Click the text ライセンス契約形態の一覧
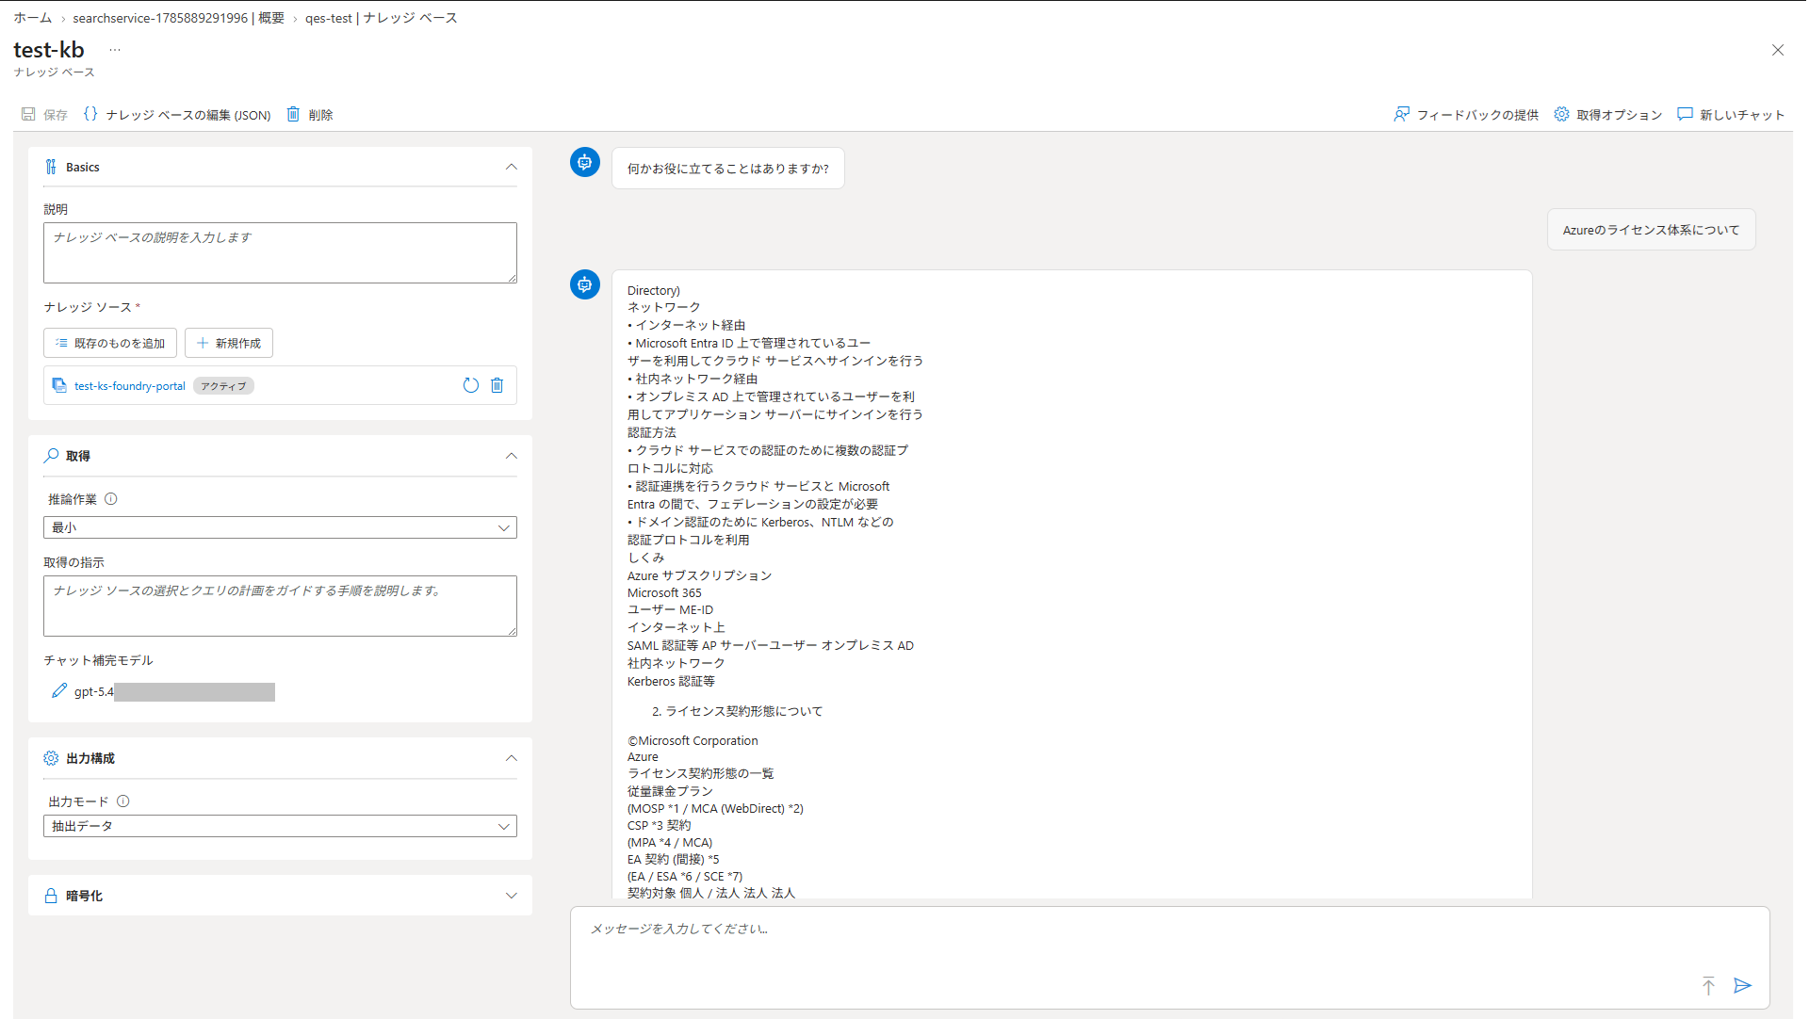Screen dimensions: 1809x1019 coord(700,773)
